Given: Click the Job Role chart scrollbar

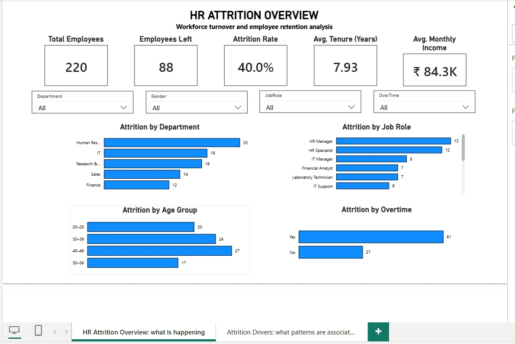Looking at the screenshot, I should click(463, 148).
